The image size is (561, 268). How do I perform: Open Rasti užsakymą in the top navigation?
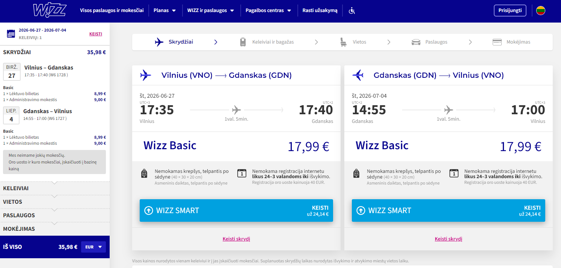(x=320, y=11)
